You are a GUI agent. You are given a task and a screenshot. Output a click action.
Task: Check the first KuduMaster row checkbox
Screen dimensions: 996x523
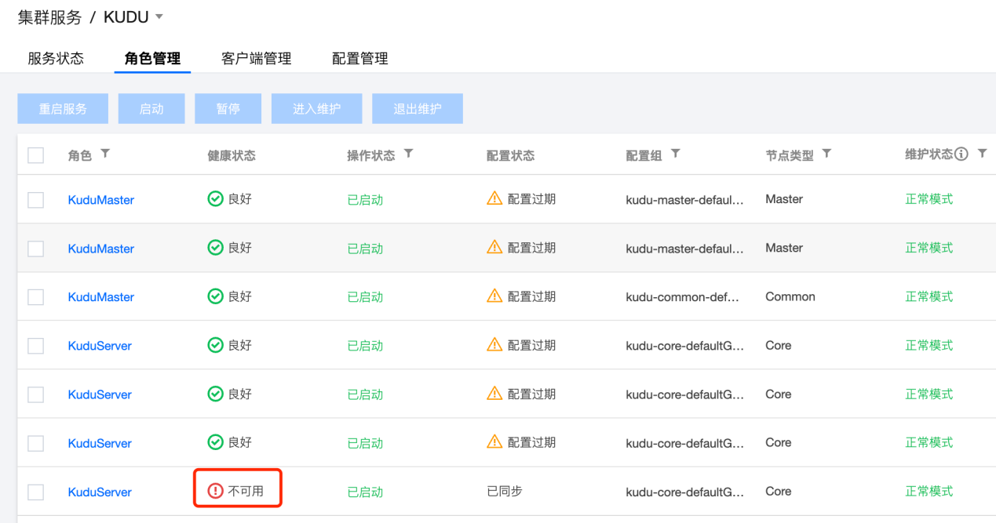click(36, 200)
